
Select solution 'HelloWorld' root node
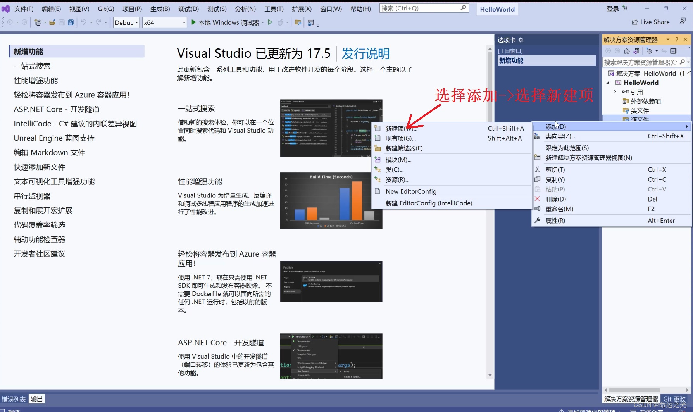650,73
